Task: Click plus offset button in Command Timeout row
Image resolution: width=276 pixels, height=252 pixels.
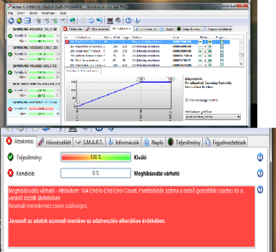Action: click(x=210, y=51)
